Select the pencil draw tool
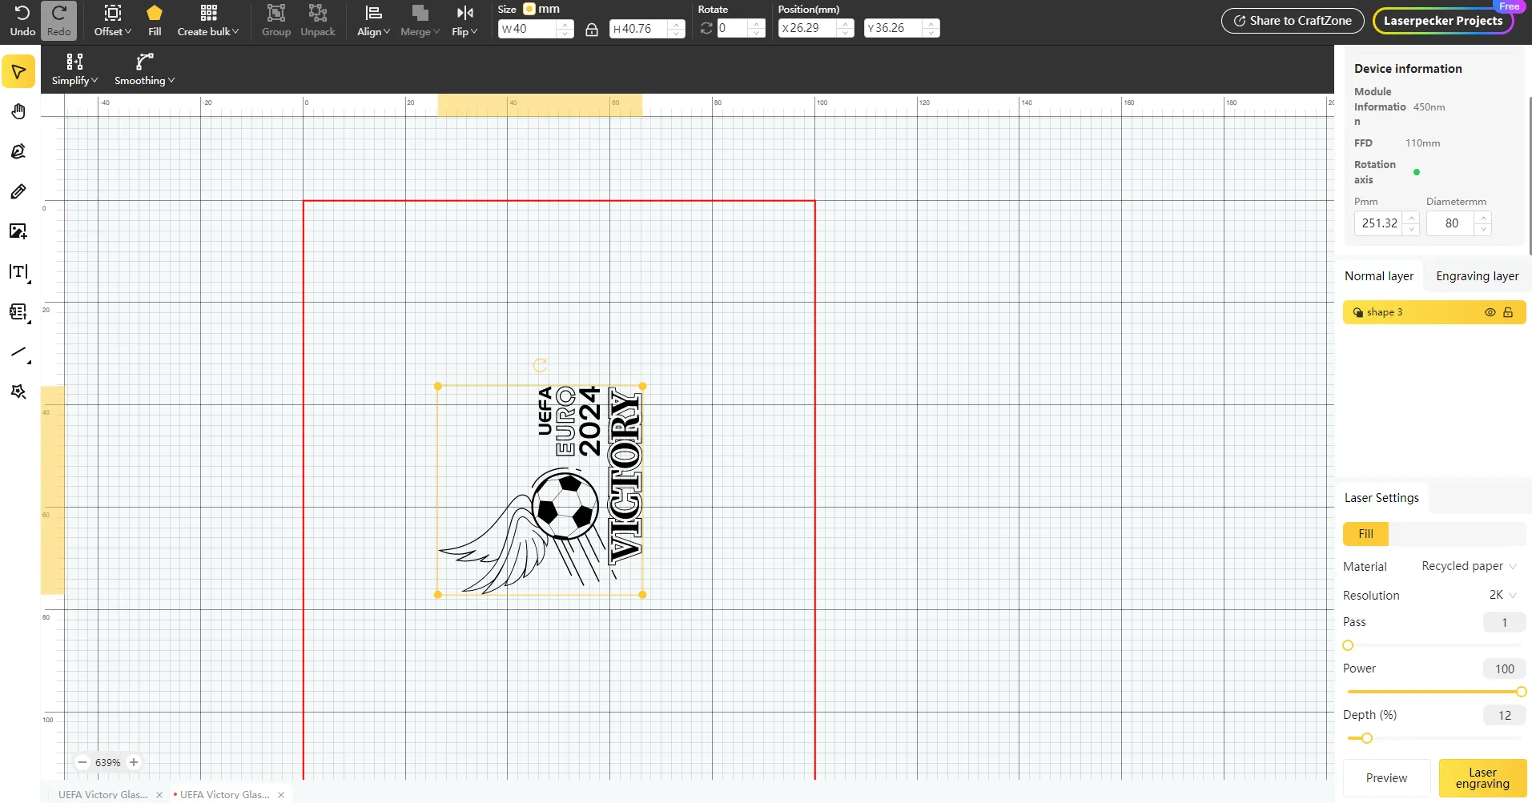 pos(18,191)
